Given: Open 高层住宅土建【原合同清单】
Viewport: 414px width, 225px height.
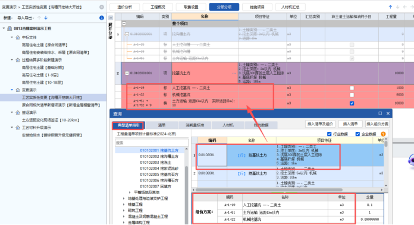Looking at the screenshot, I should pos(45,45).
